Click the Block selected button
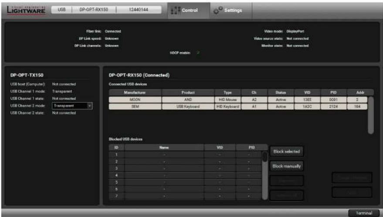This screenshot has width=383, height=217. click(287, 152)
